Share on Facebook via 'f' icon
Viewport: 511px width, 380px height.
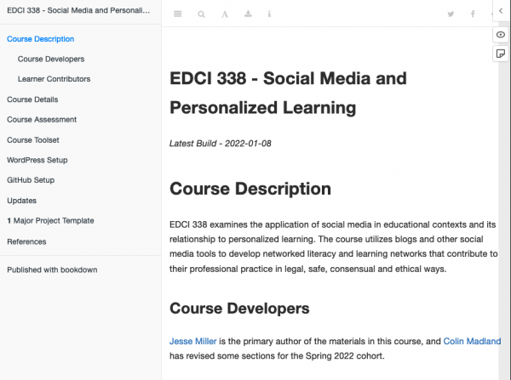(x=473, y=14)
